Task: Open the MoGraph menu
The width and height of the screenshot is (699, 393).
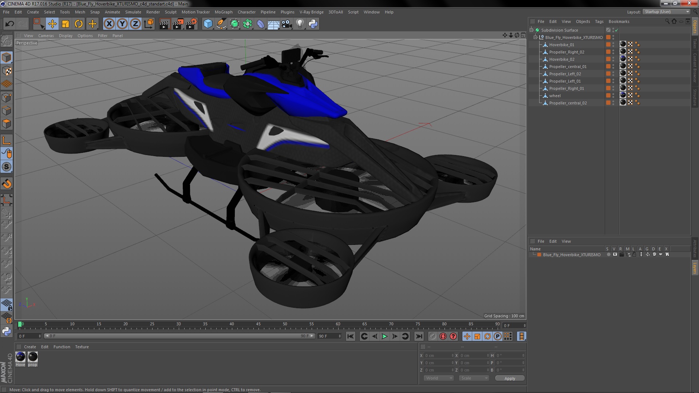Action: coord(224,12)
